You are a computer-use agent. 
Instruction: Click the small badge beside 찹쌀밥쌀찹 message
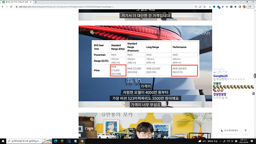pos(253,93)
